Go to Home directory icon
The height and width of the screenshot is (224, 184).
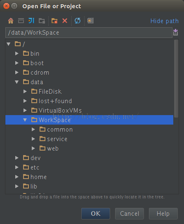[11, 21]
